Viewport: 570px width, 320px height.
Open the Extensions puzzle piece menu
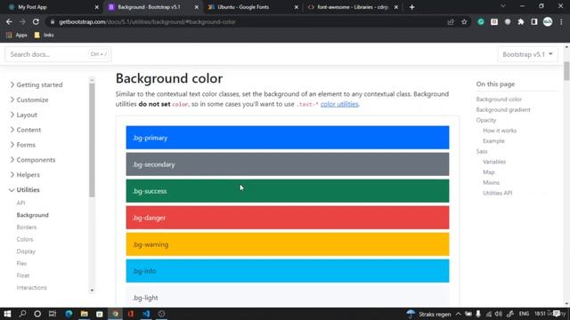[521, 21]
